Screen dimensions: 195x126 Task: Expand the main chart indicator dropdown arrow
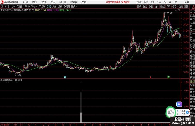coord(22,10)
